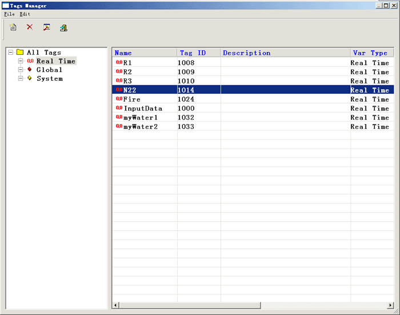Select tag name myWater2
This screenshot has height=315, width=400.
tap(141, 126)
